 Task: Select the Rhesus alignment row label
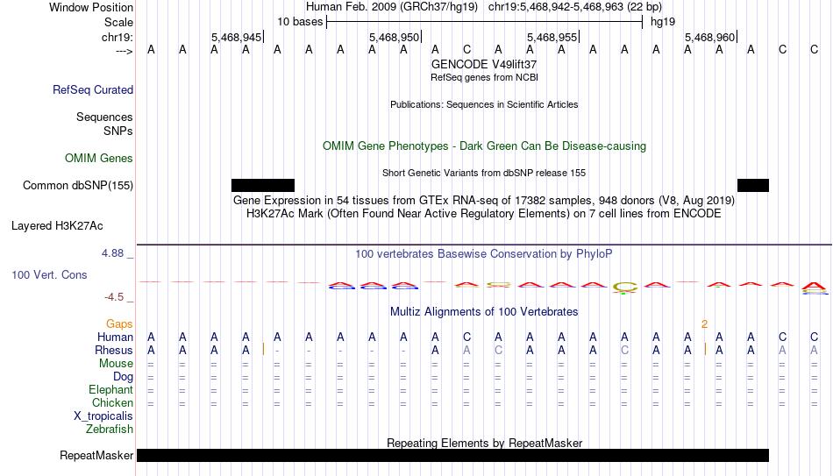pyautogui.click(x=114, y=351)
